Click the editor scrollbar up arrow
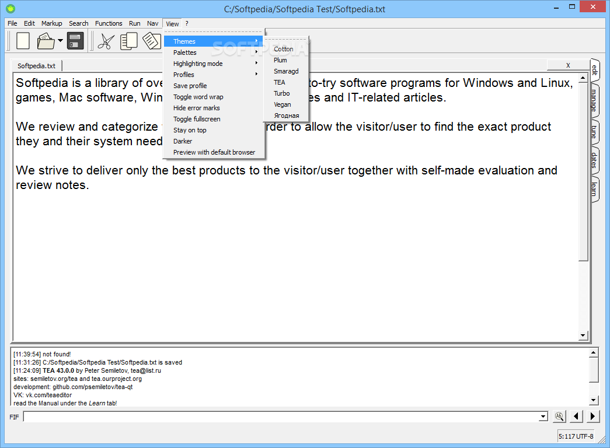The height and width of the screenshot is (448, 610). coord(583,78)
